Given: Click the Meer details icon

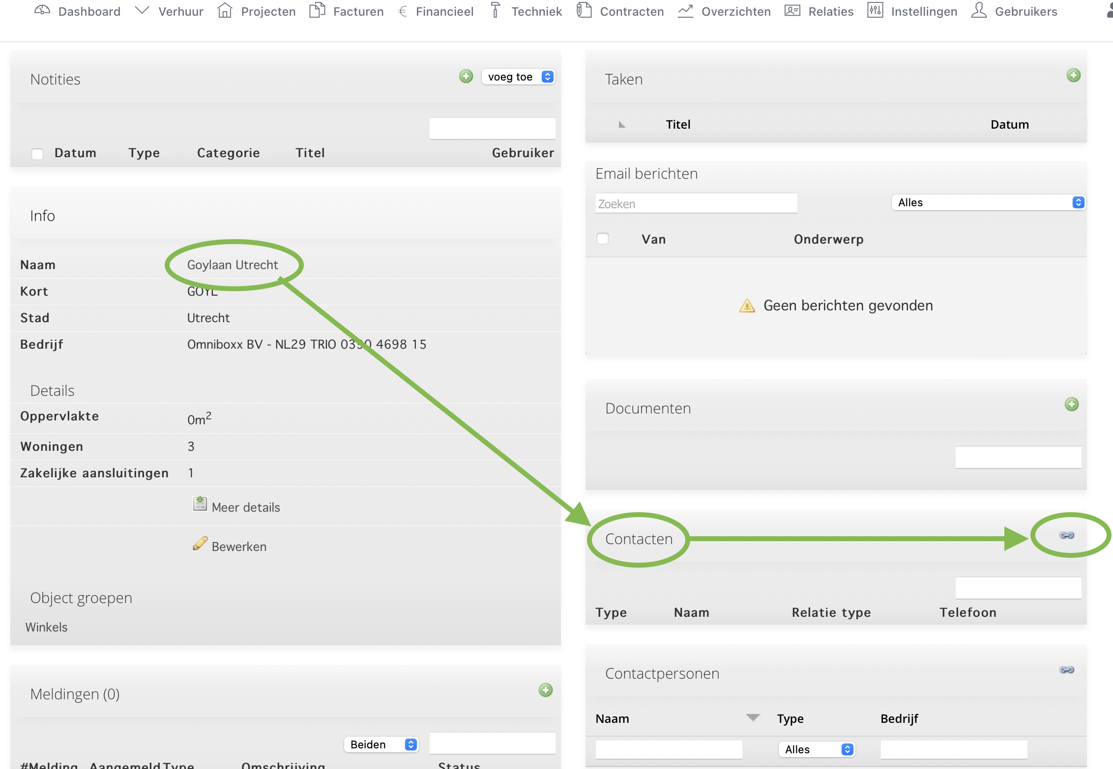Looking at the screenshot, I should click(x=200, y=504).
